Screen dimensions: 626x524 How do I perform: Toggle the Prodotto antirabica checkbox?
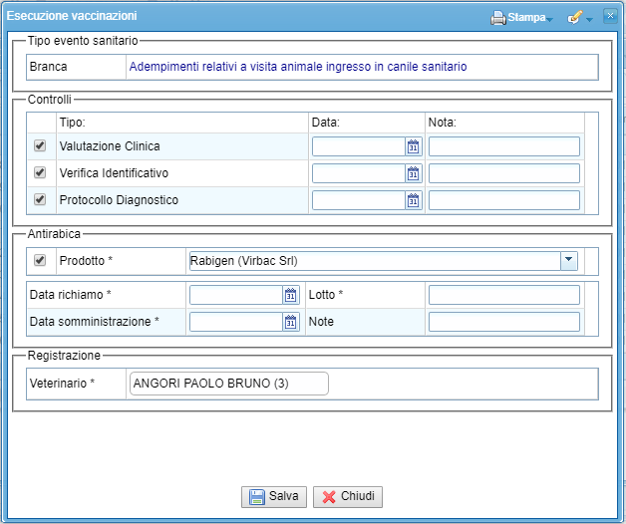click(x=40, y=260)
